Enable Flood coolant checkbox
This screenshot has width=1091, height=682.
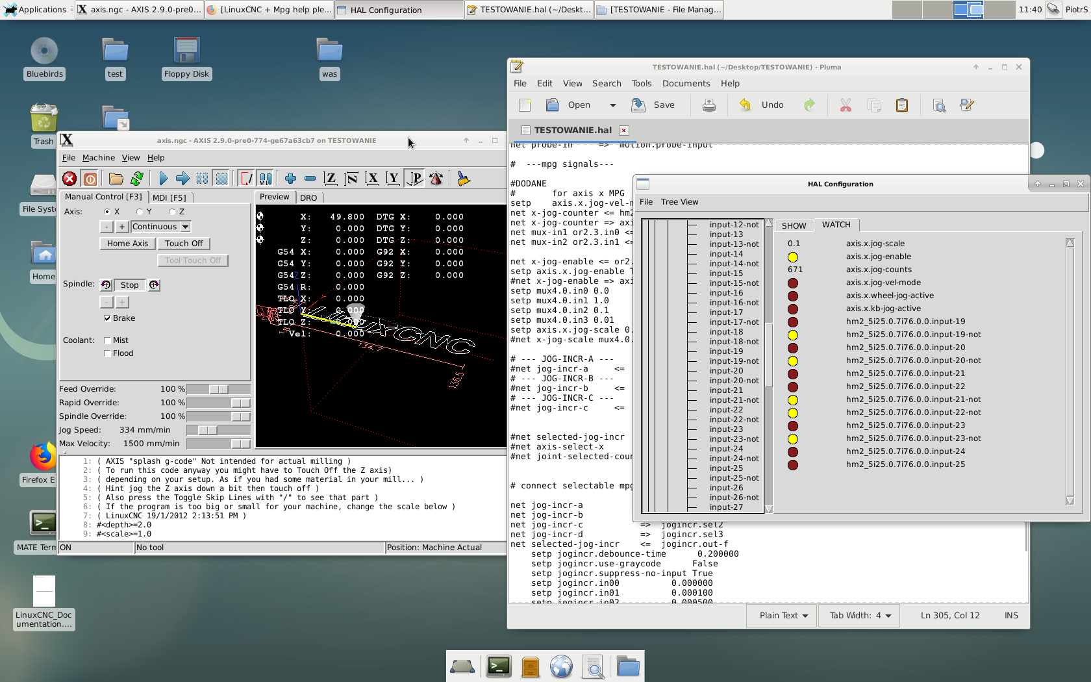(x=107, y=353)
